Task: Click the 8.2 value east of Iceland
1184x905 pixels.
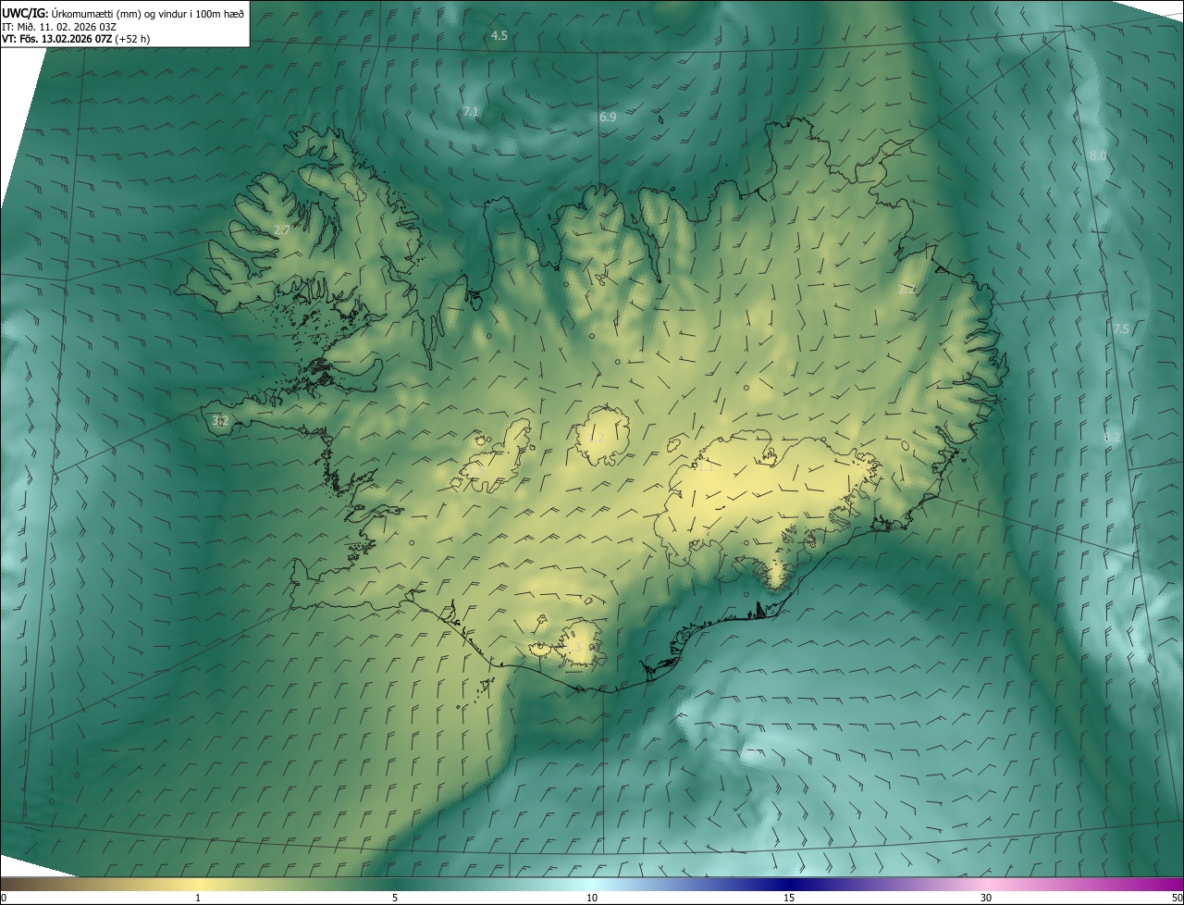Action: [1112, 437]
